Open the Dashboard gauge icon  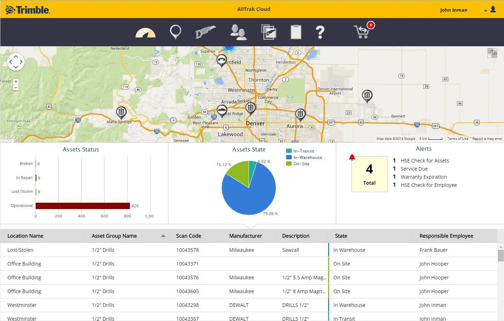[x=146, y=32]
